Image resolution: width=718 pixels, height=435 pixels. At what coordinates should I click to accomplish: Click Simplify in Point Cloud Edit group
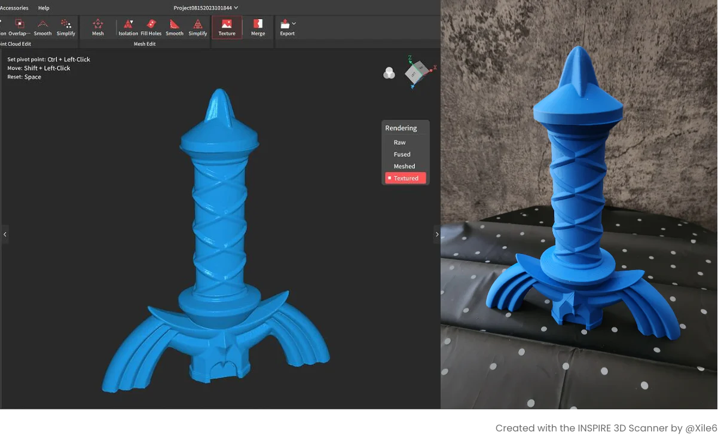point(66,27)
